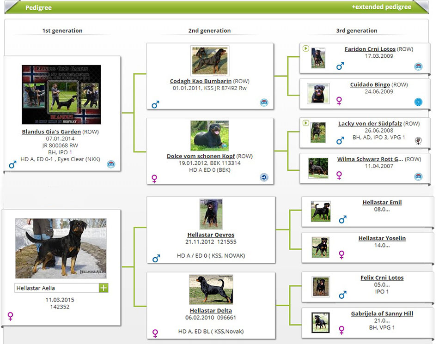The width and height of the screenshot is (439, 344).
Task: Open Hellastar Emil photo thumbnail
Action: tap(320, 211)
